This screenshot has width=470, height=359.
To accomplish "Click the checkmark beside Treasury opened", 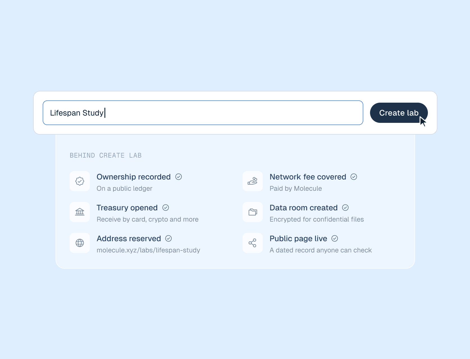I will (x=166, y=208).
